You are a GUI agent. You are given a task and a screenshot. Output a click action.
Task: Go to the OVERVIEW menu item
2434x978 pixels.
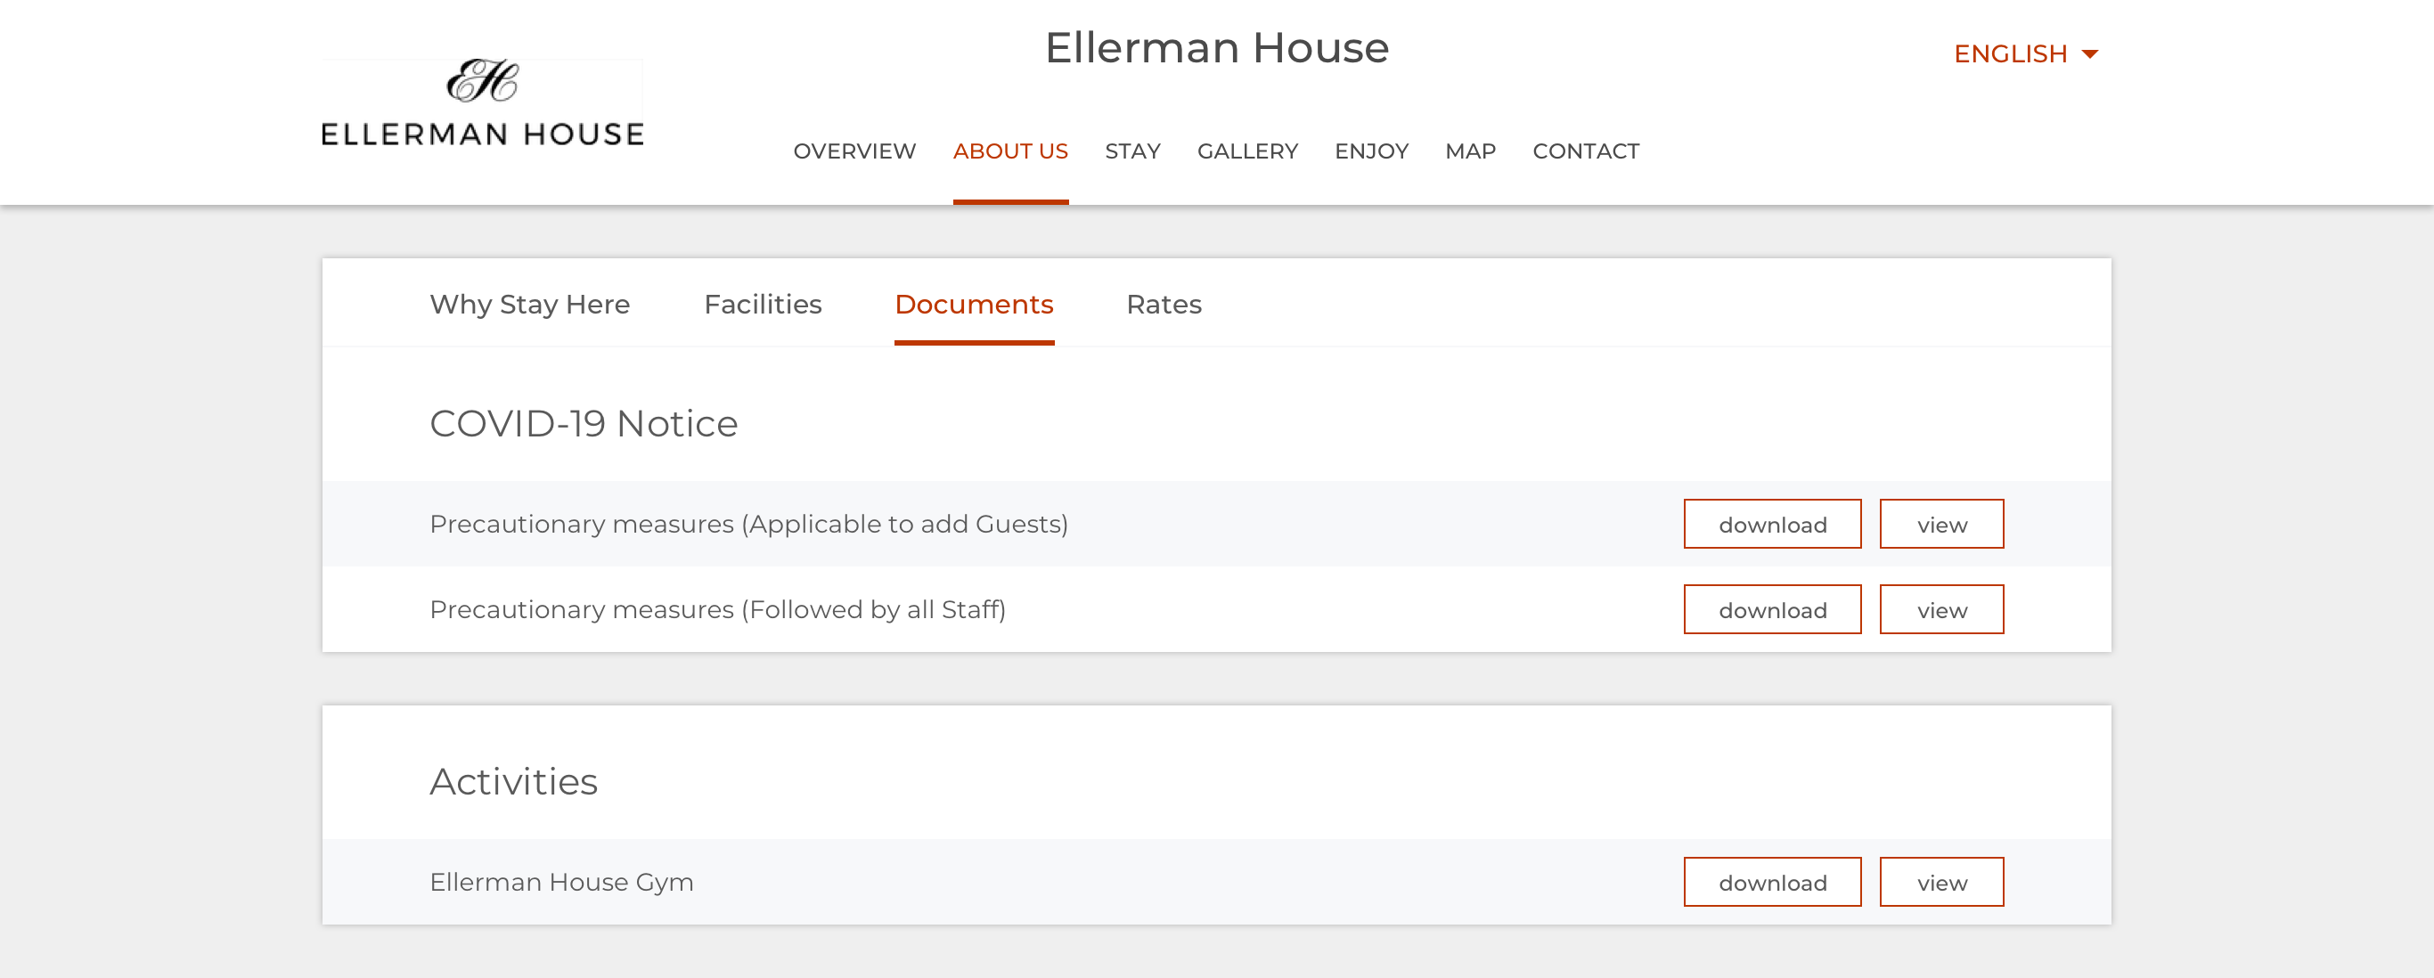point(854,151)
